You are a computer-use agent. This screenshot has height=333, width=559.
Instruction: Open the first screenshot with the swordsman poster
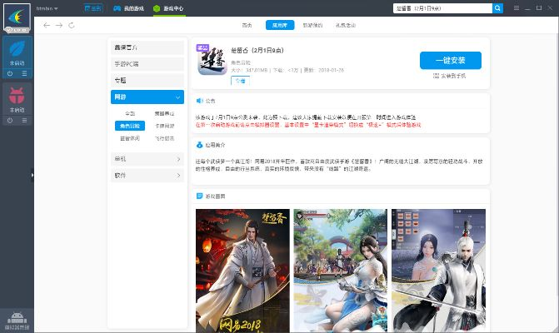pyautogui.click(x=242, y=271)
